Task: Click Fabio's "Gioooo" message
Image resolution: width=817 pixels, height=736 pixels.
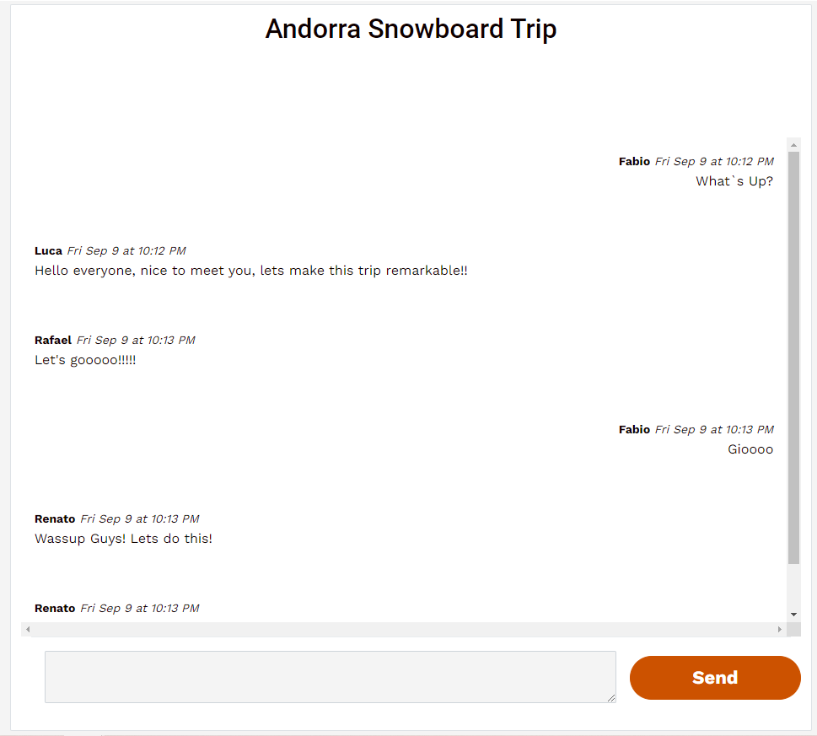Action: [x=750, y=449]
